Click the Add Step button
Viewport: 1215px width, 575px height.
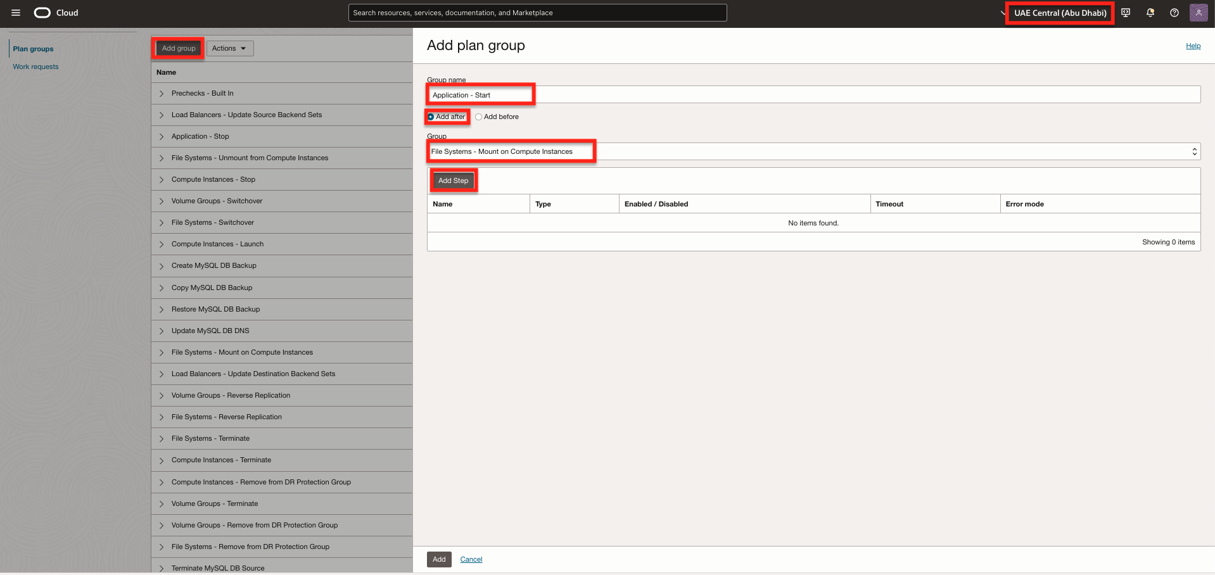[454, 180]
